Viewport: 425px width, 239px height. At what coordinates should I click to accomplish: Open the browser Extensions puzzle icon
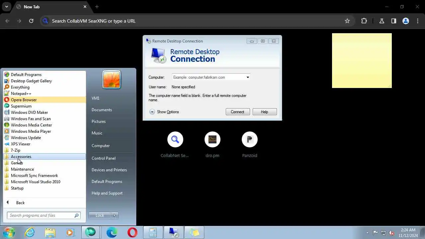pyautogui.click(x=364, y=21)
